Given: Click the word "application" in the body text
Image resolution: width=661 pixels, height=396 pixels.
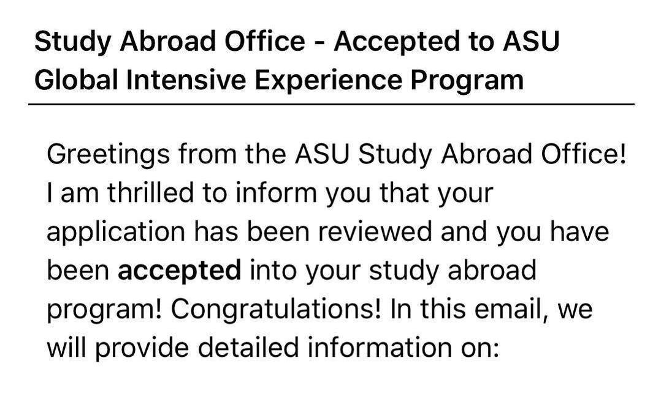Looking at the screenshot, I should point(116,233).
